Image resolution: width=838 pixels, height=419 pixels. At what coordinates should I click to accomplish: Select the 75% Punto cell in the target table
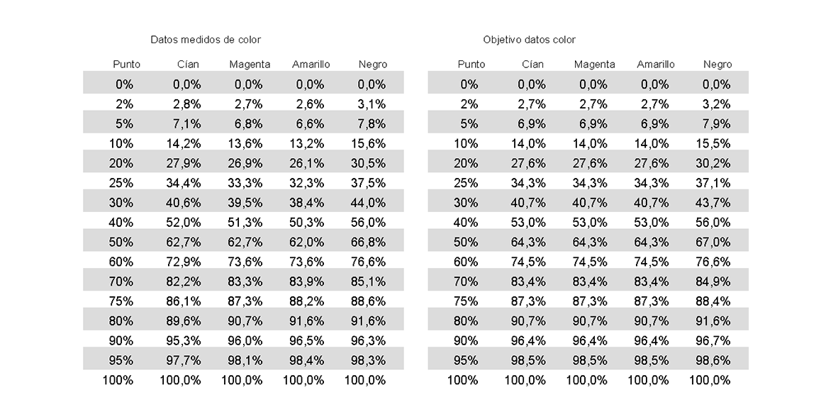[x=466, y=301]
